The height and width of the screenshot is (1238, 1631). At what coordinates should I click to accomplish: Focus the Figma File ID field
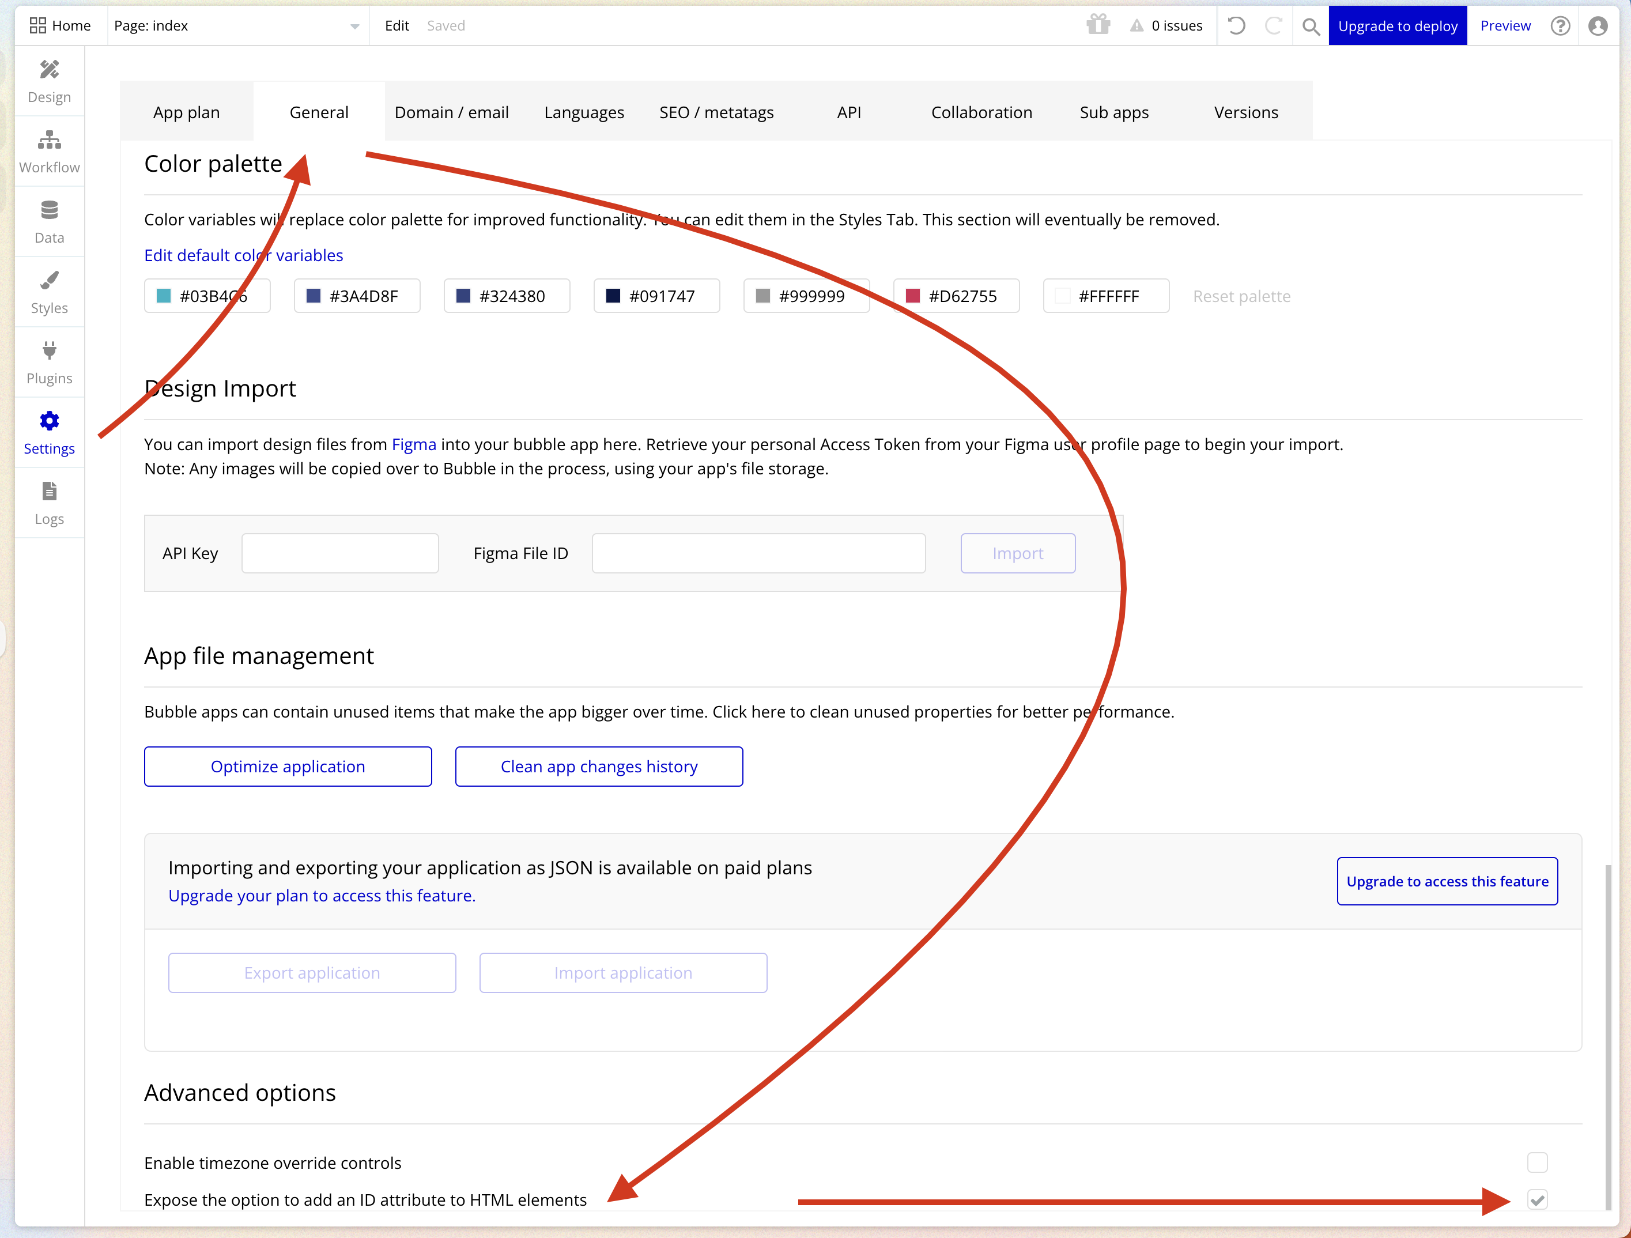coord(758,553)
